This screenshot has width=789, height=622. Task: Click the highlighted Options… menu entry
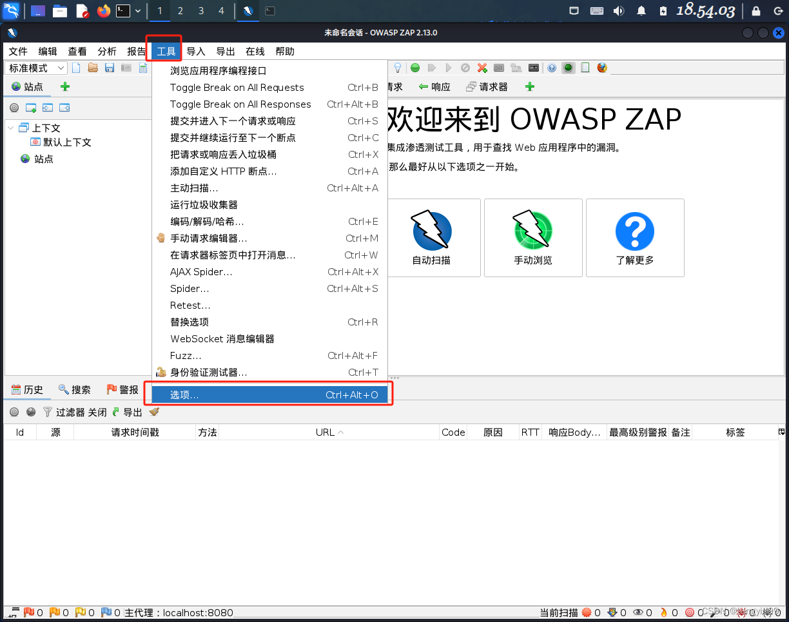pyautogui.click(x=270, y=394)
